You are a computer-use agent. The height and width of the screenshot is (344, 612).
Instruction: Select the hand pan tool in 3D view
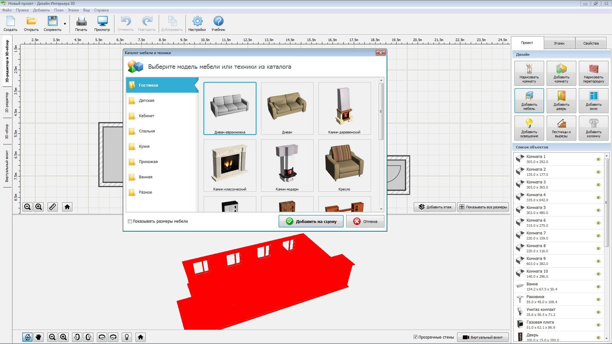[39, 337]
